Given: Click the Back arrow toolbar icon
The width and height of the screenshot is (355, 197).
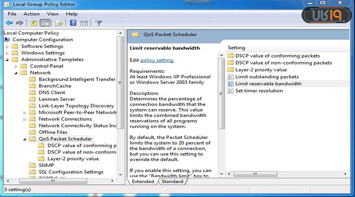Looking at the screenshot, I should [9, 23].
